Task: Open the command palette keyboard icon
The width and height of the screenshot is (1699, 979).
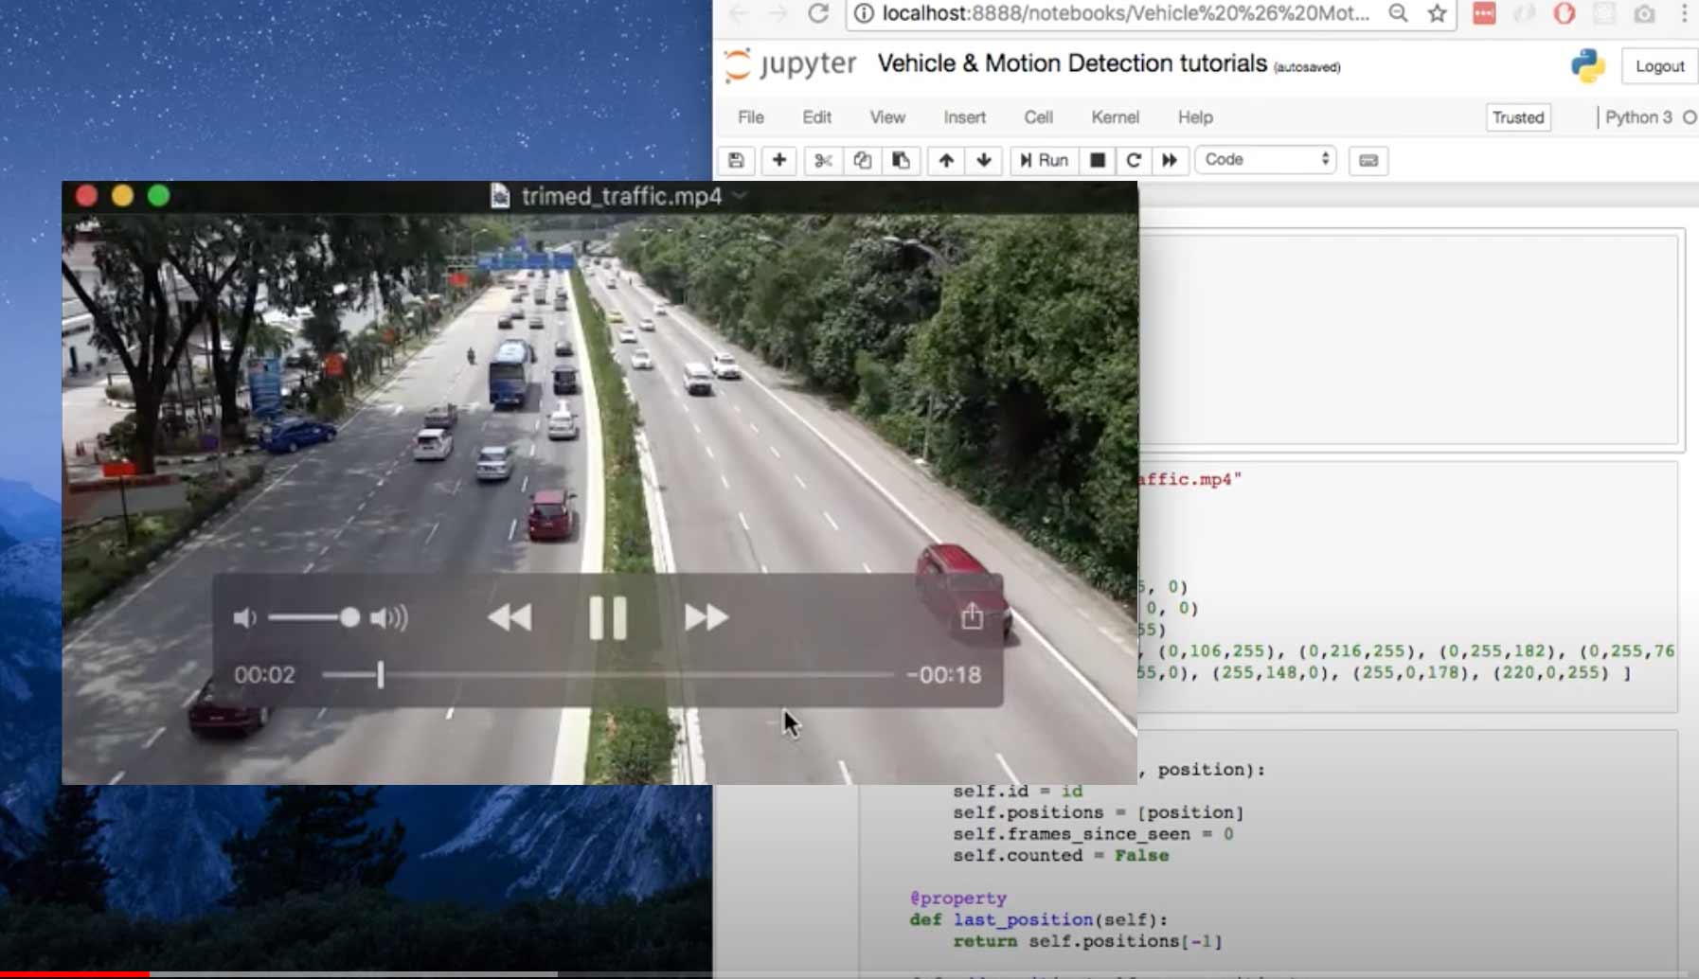Action: [1368, 160]
